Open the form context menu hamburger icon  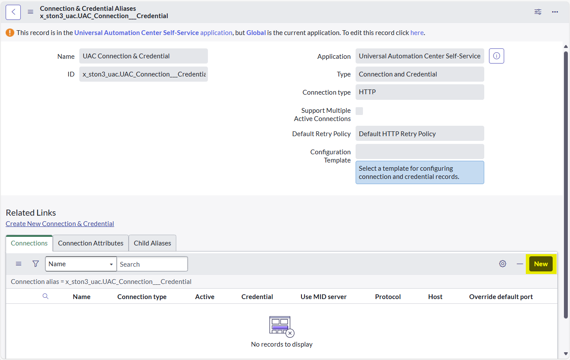click(x=30, y=12)
